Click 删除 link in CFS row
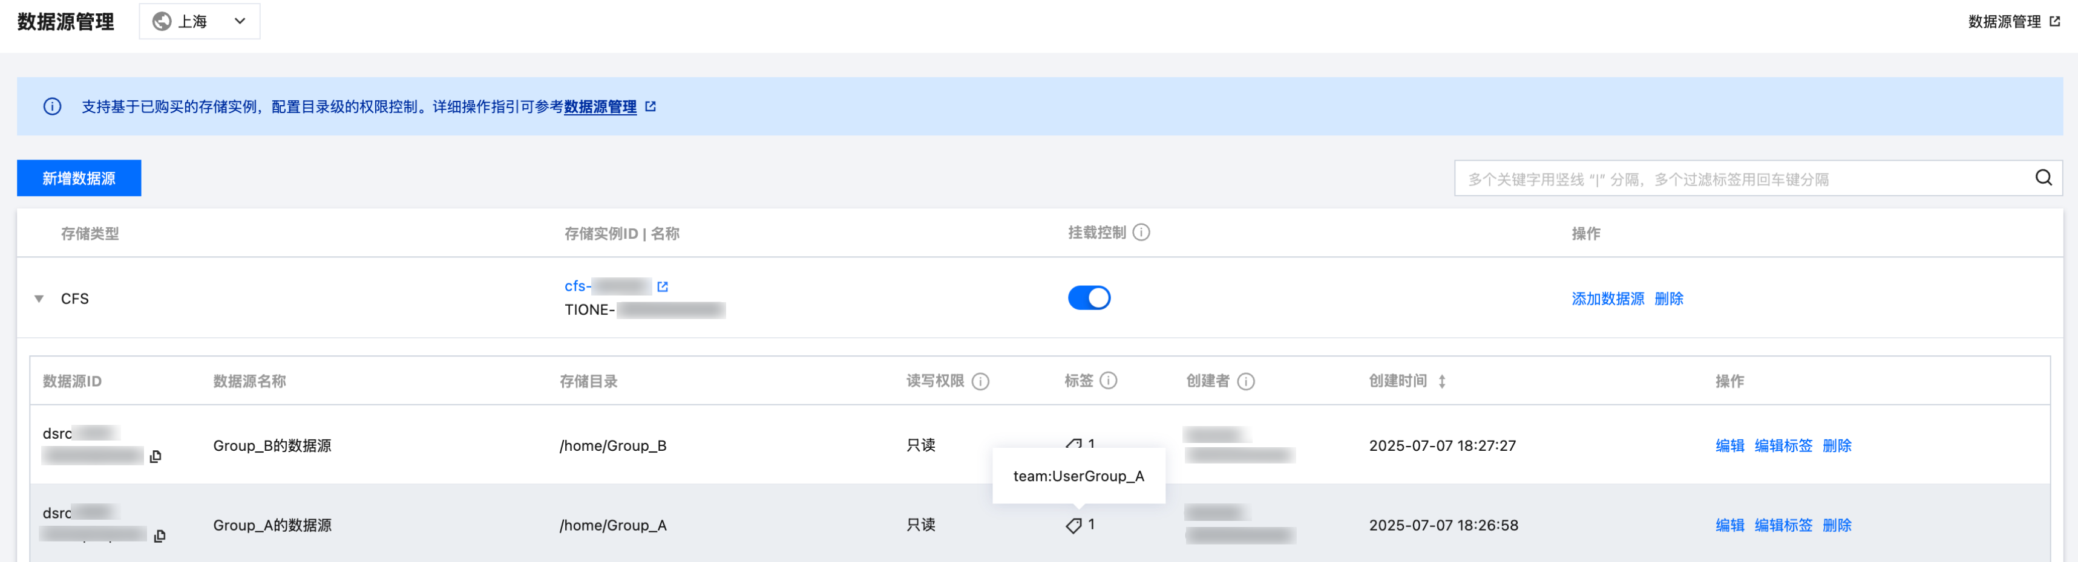The image size is (2078, 562). [1668, 299]
